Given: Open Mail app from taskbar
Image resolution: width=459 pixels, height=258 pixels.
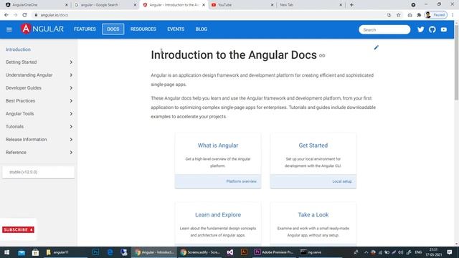Looking at the screenshot, I should coord(21,252).
